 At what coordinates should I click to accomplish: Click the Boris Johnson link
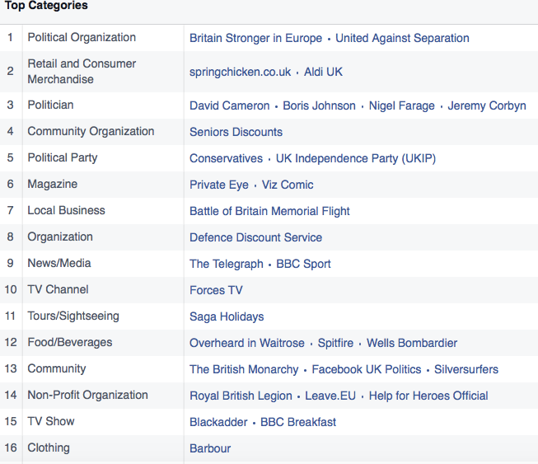[319, 105]
